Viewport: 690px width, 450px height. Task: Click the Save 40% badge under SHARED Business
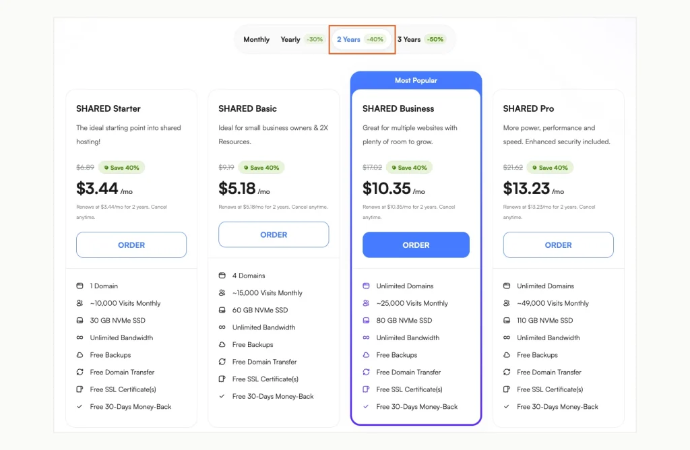[x=409, y=168]
